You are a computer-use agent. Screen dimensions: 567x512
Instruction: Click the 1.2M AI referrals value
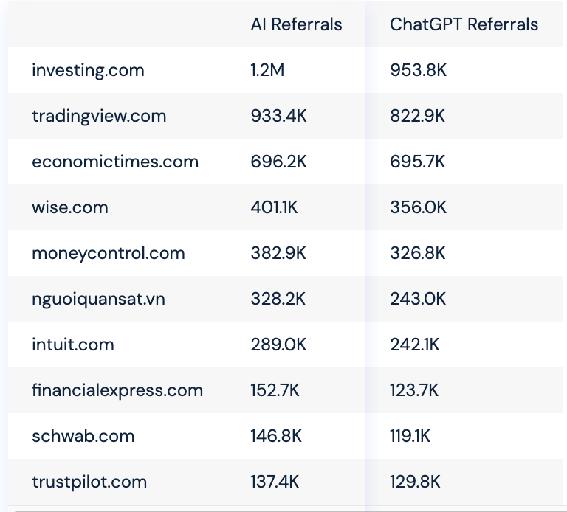coord(267,70)
